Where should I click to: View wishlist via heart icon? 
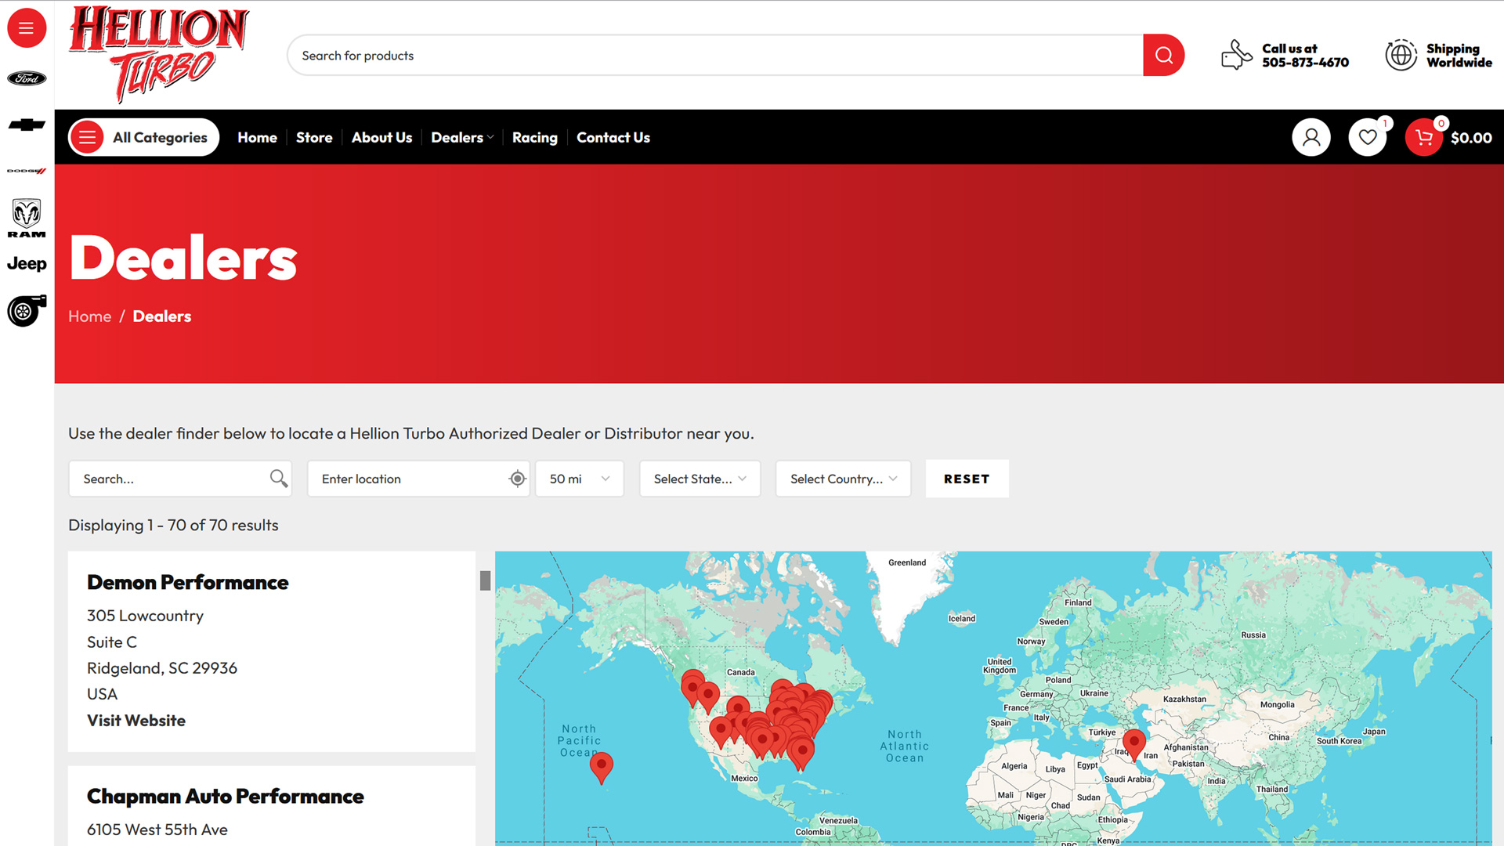(x=1367, y=138)
